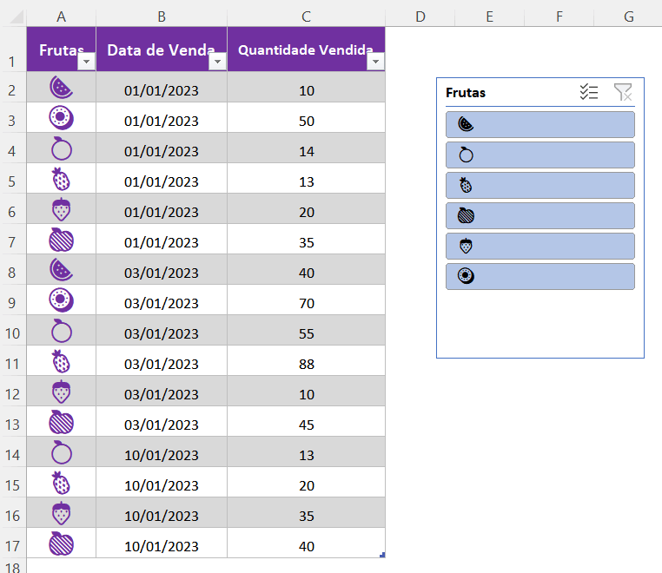Click the cell containing quantity 88
662x573 pixels.
306,364
